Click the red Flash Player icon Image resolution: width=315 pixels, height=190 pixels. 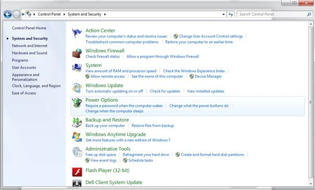tap(77, 172)
